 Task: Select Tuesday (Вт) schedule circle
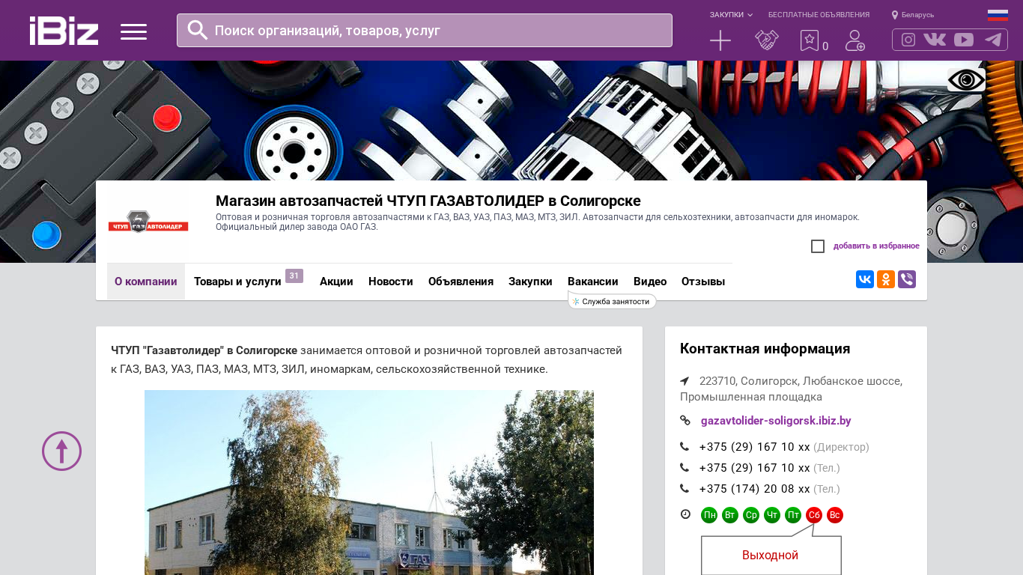coord(730,515)
